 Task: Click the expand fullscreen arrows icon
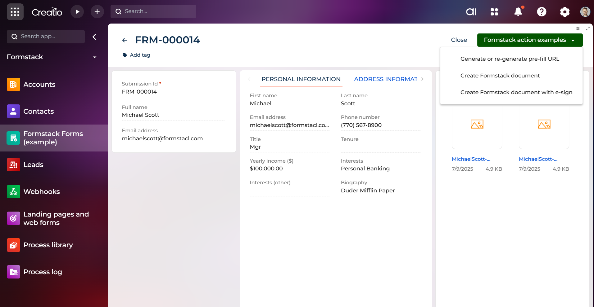point(587,29)
